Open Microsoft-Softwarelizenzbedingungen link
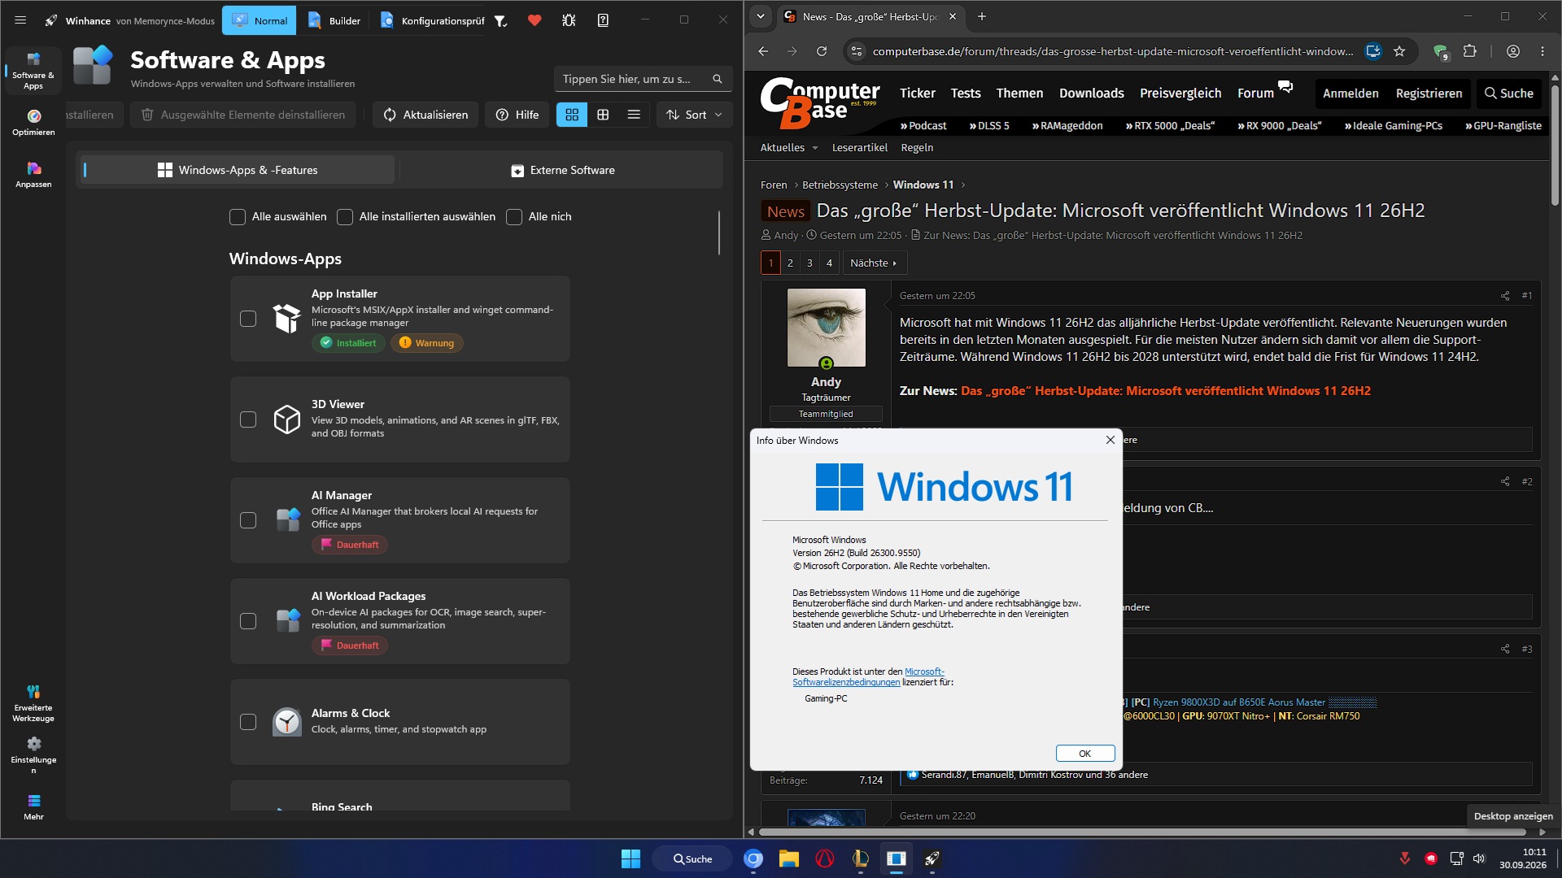1562x878 pixels. pyautogui.click(x=869, y=677)
